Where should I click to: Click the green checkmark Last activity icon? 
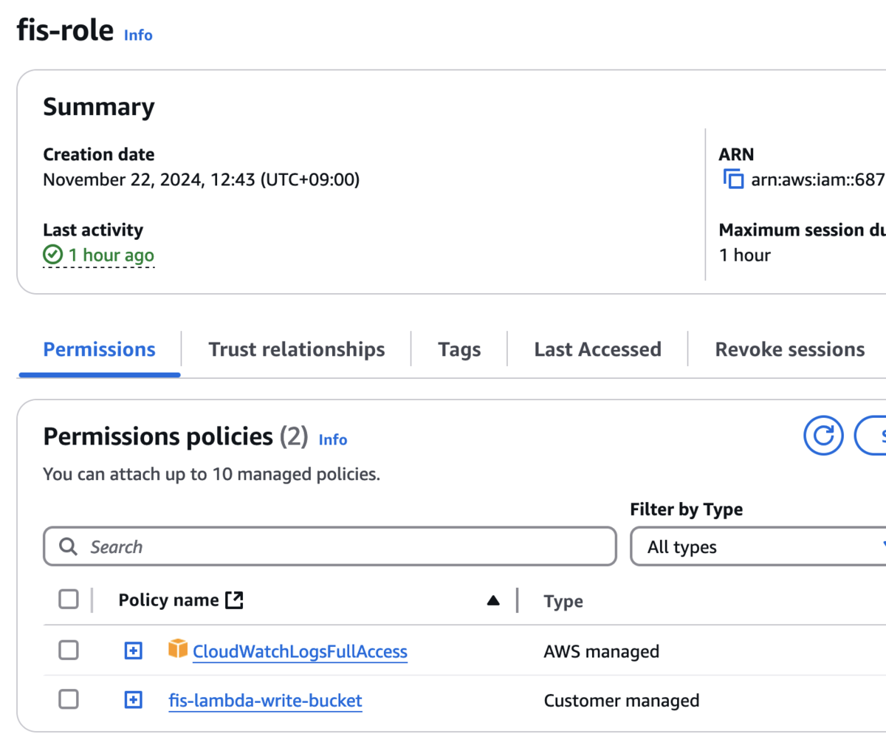[53, 255]
